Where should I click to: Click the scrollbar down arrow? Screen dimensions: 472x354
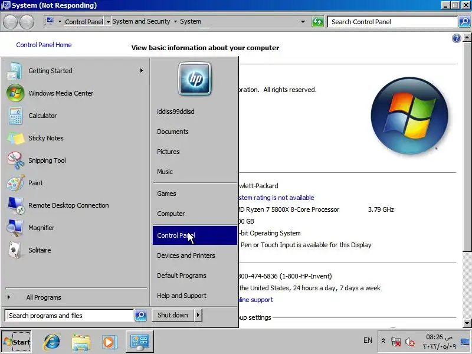tap(467, 323)
